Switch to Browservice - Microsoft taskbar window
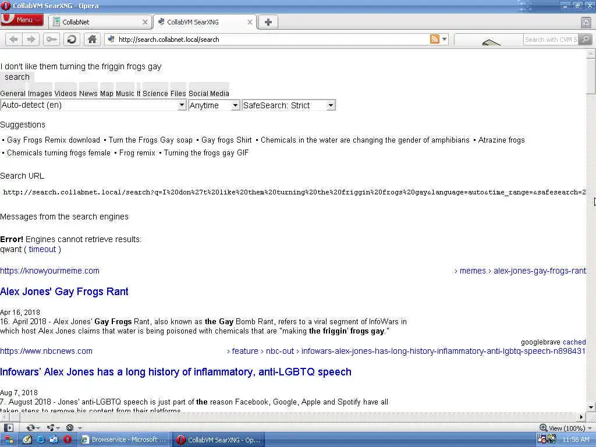This screenshot has width=596, height=447. point(124,440)
